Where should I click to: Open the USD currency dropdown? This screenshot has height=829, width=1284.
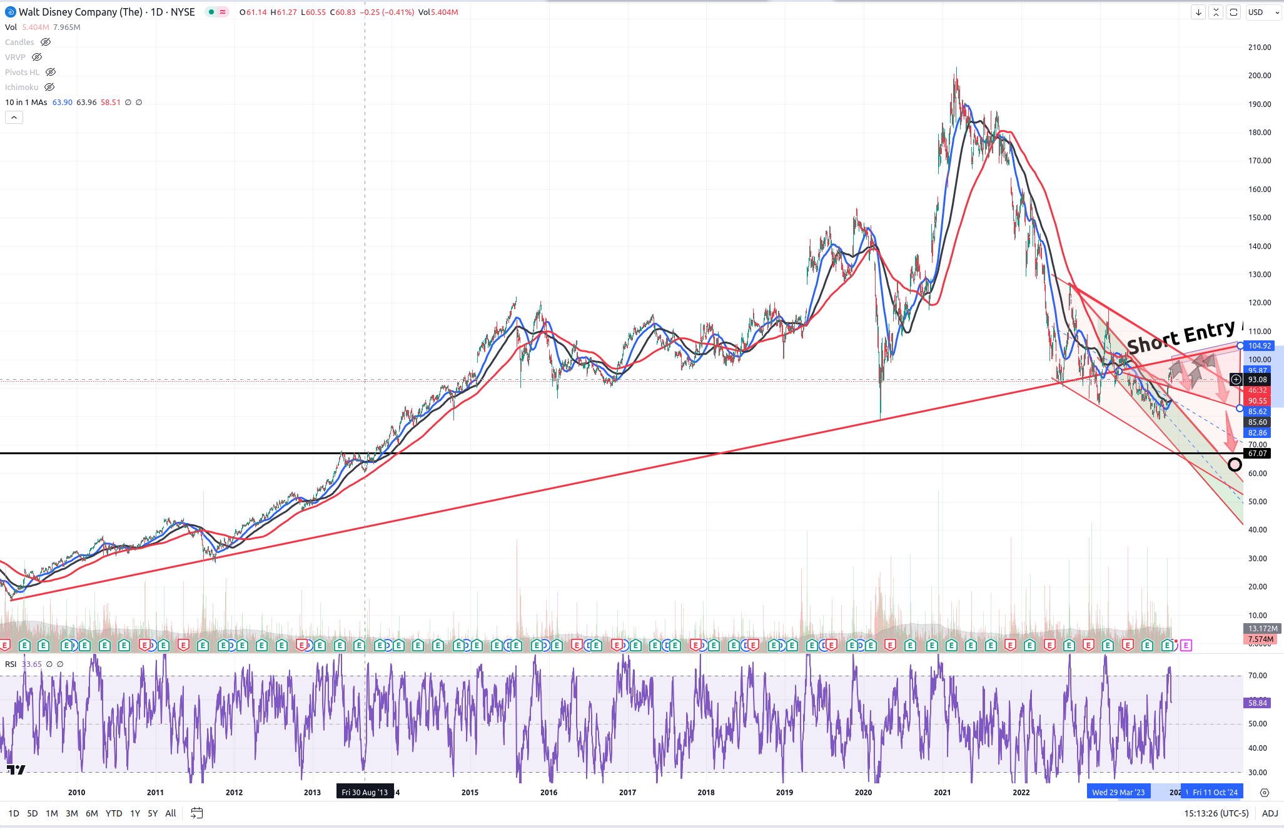1263,12
